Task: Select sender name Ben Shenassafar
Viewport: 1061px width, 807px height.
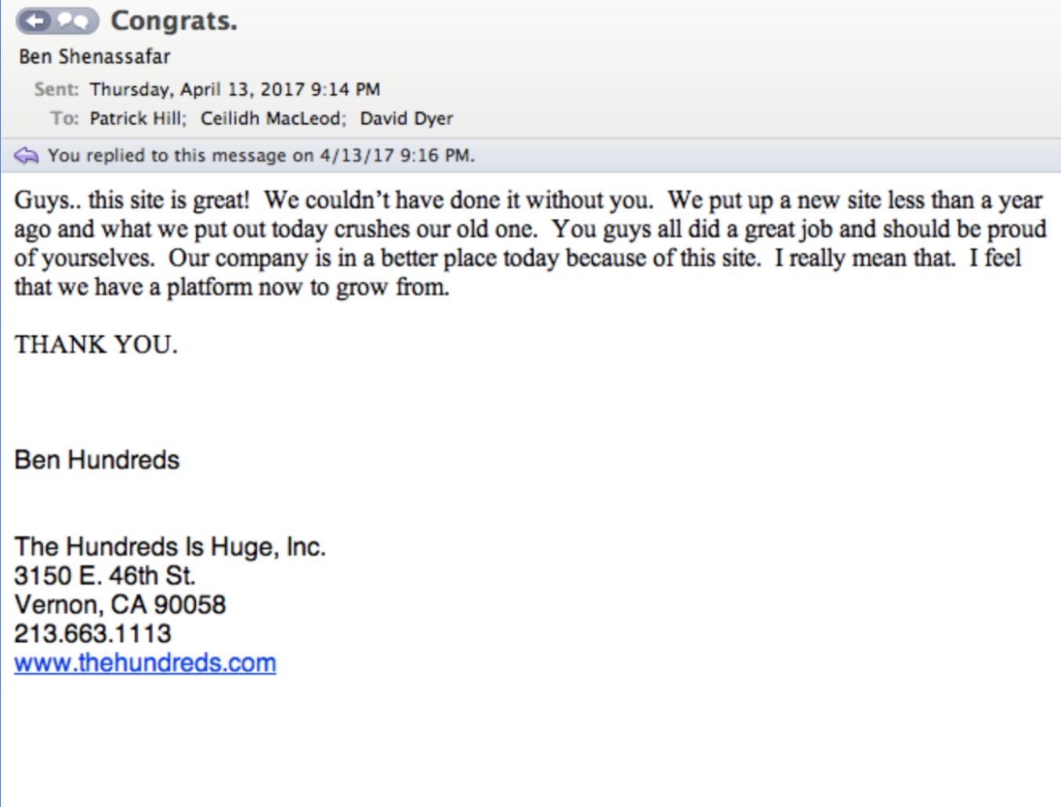Action: point(95,56)
